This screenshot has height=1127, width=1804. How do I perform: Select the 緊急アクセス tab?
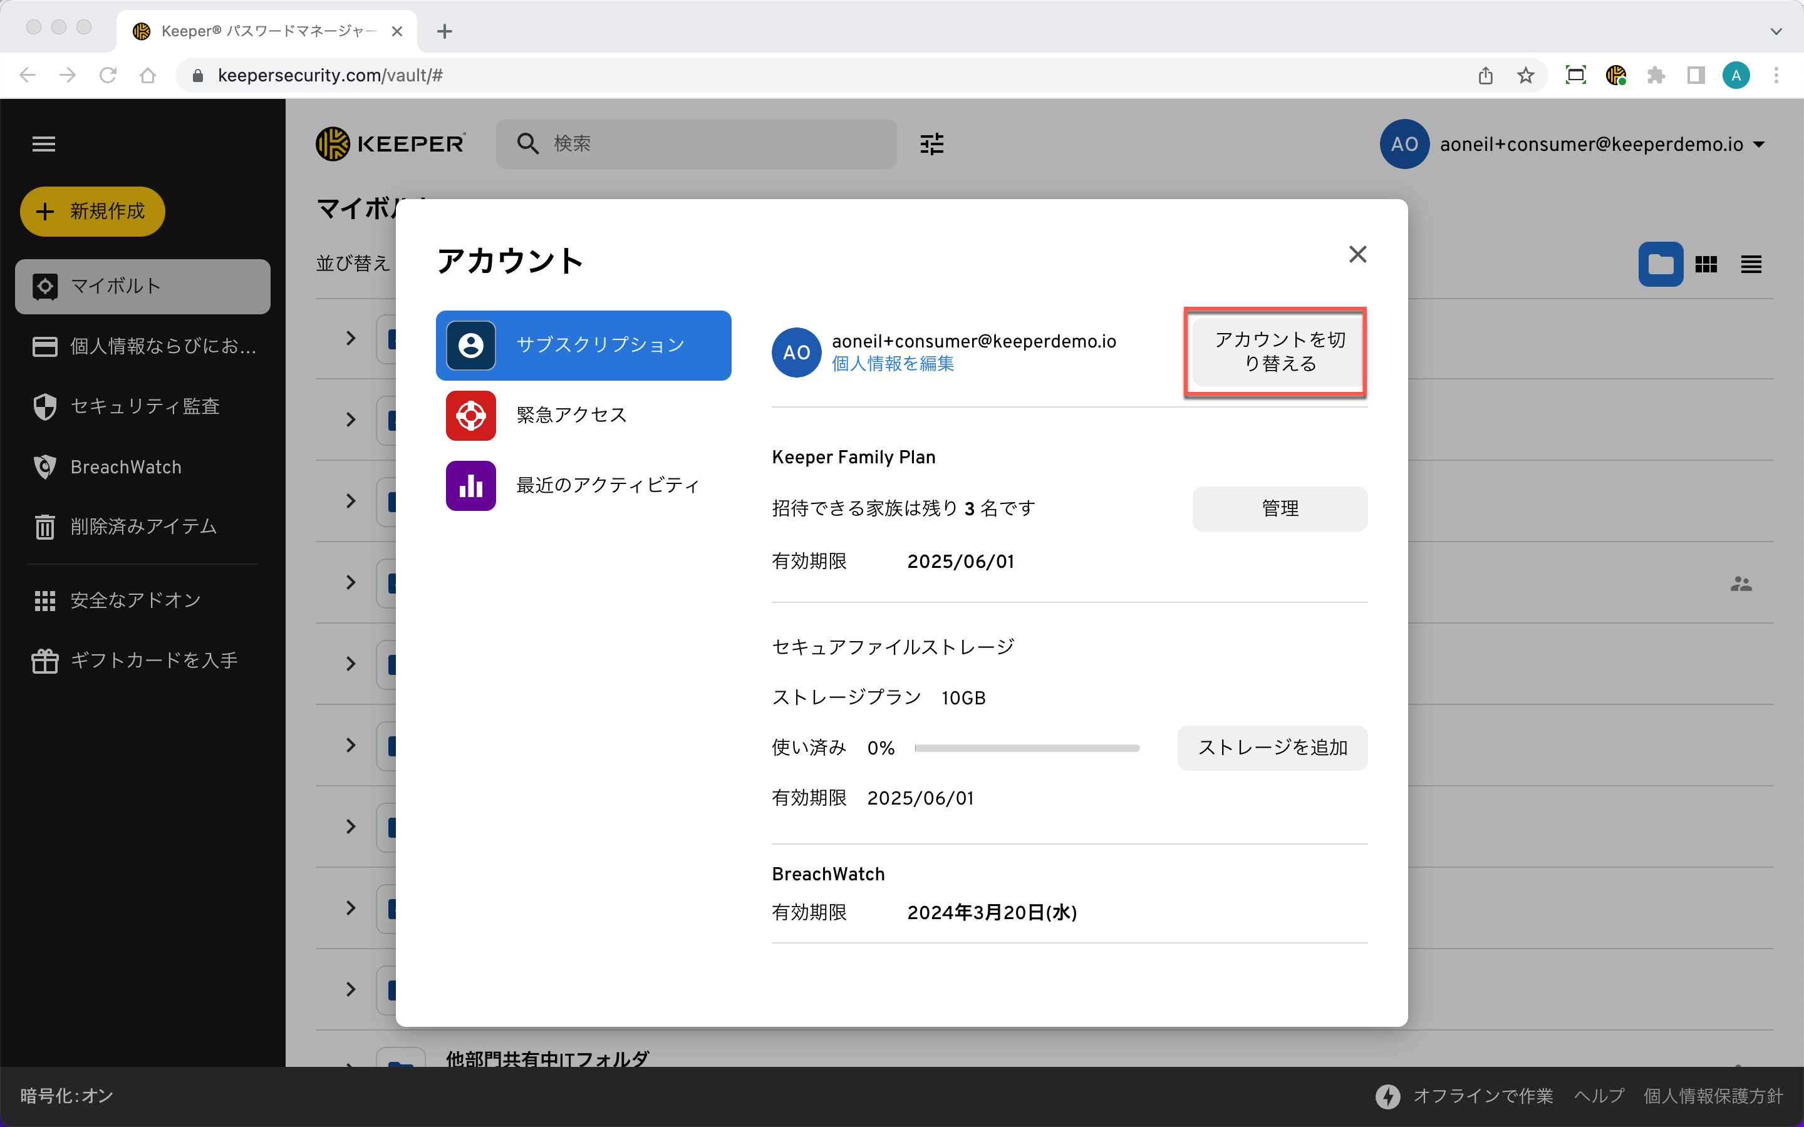[x=571, y=415]
